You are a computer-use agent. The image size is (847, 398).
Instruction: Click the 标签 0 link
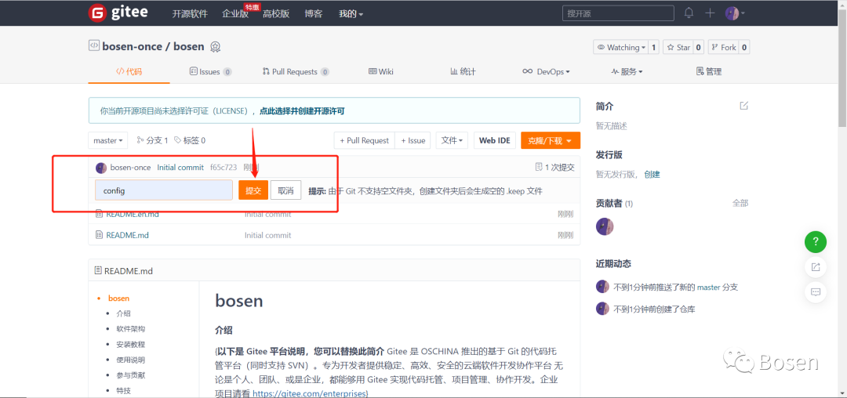[190, 140]
